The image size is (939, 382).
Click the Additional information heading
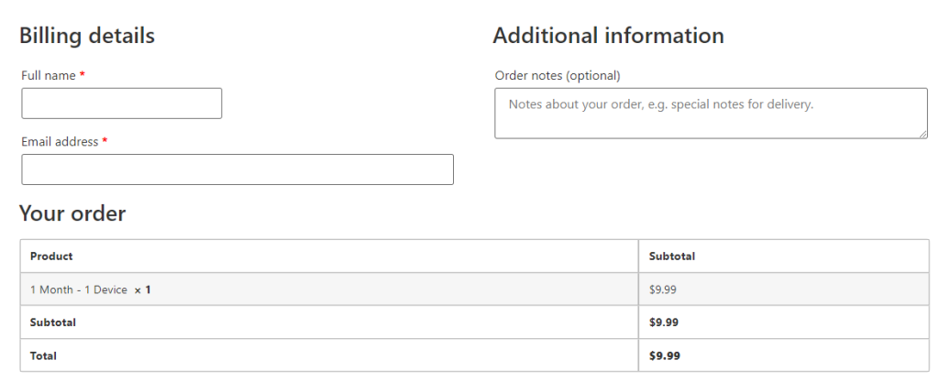(x=608, y=36)
